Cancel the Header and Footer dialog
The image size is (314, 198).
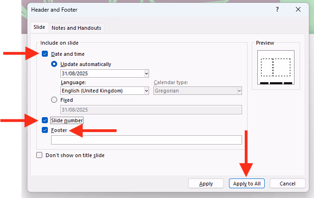click(x=288, y=184)
